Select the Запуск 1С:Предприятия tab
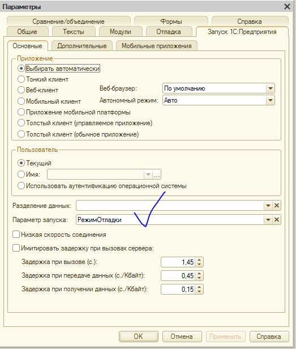The width and height of the screenshot is (296, 349). click(242, 32)
